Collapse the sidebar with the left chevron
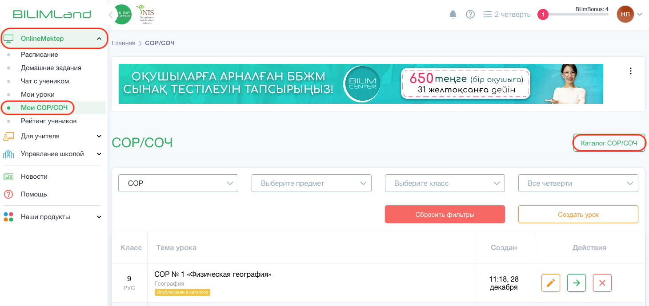The image size is (649, 306). click(x=111, y=15)
